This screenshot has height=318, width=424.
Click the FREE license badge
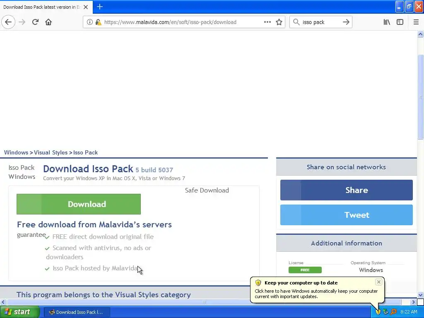point(305,270)
